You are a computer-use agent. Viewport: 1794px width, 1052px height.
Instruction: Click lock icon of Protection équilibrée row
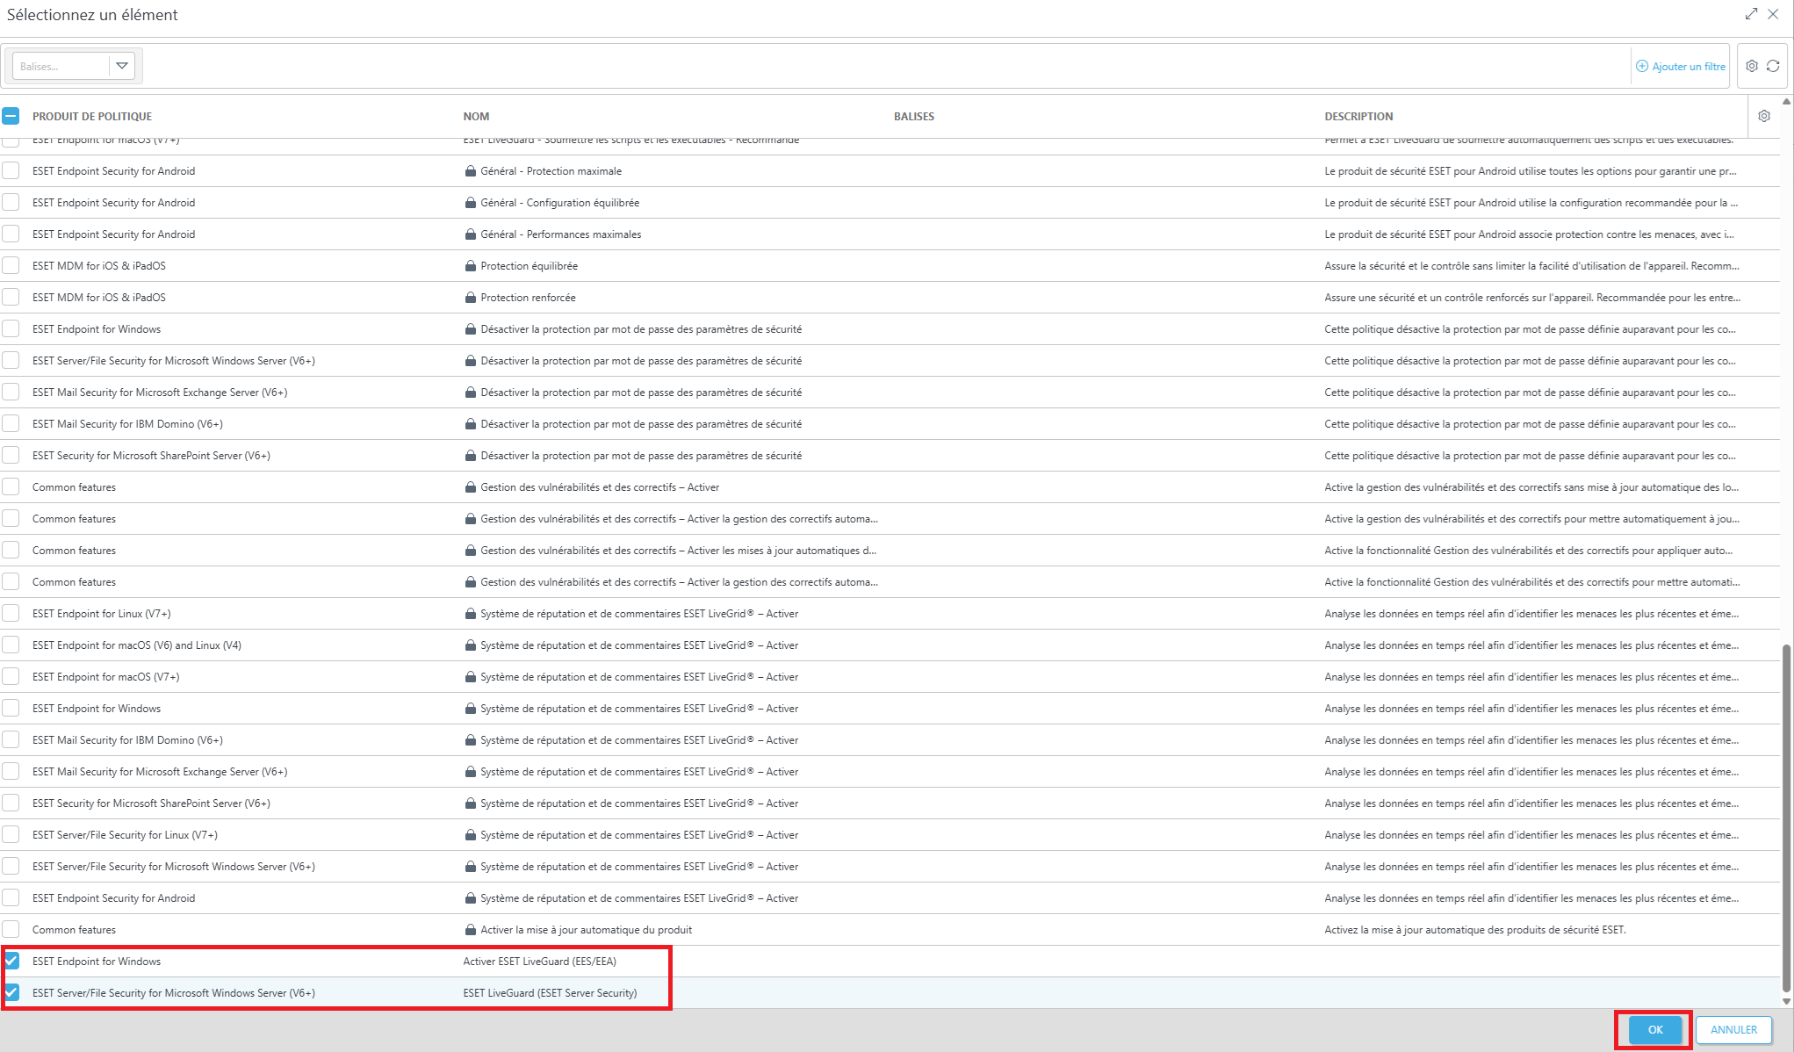click(x=471, y=266)
